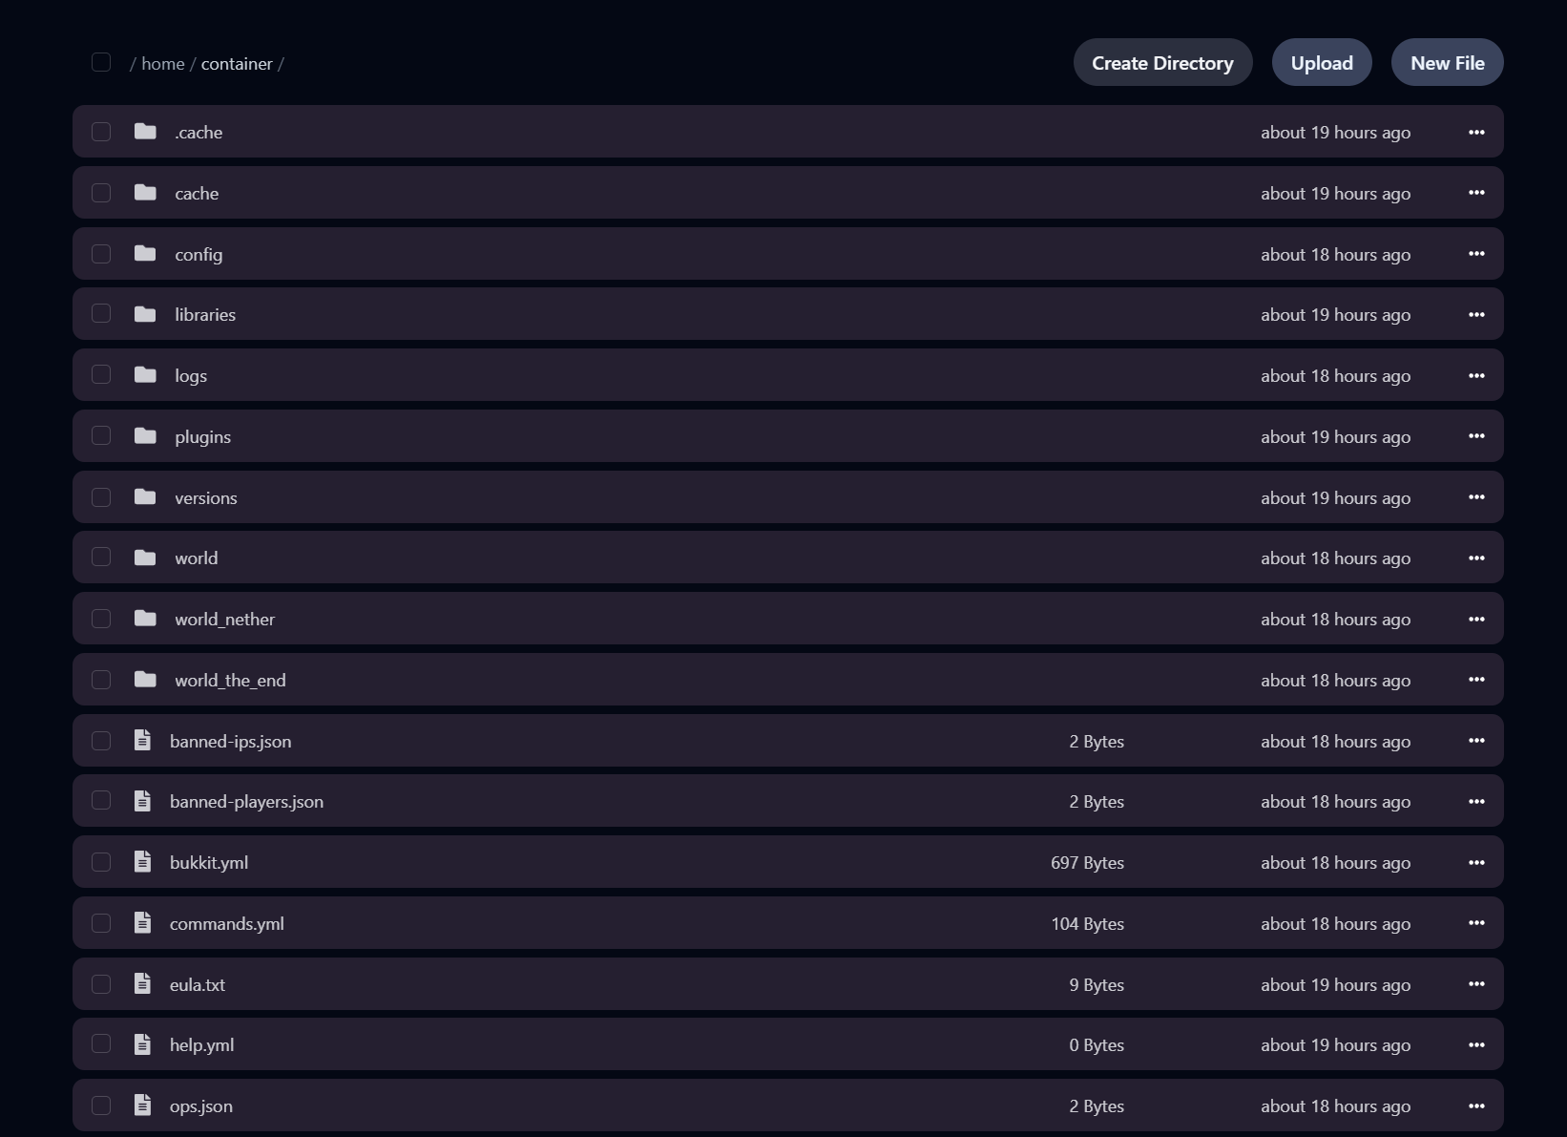Image resolution: width=1567 pixels, height=1137 pixels.
Task: Navigate to home via the breadcrumb
Action: click(163, 63)
